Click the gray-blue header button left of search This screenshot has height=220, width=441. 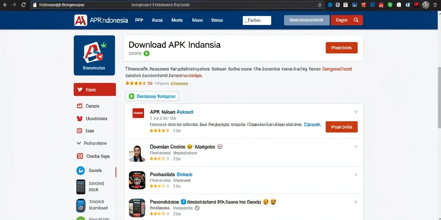coord(307,20)
